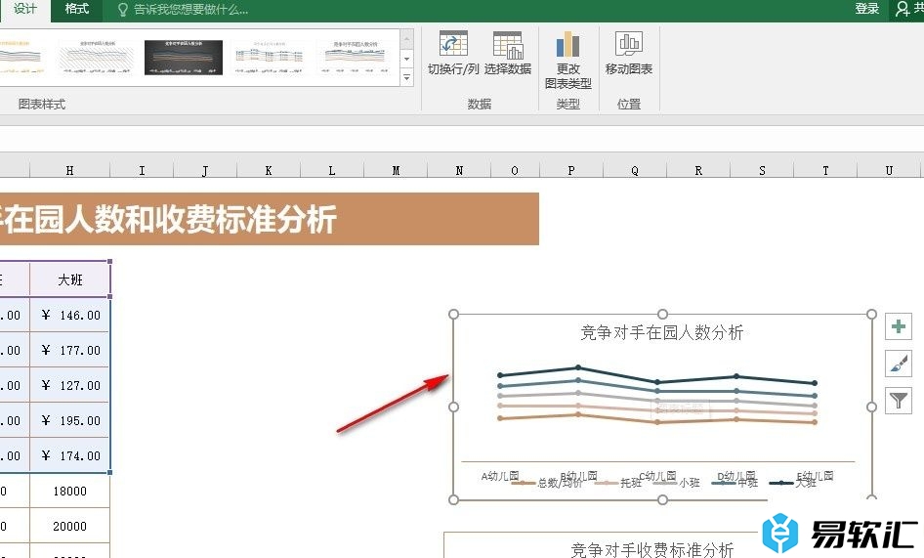Click the cell containing 18000
Viewport: 924px width, 558px height.
pyautogui.click(x=69, y=491)
